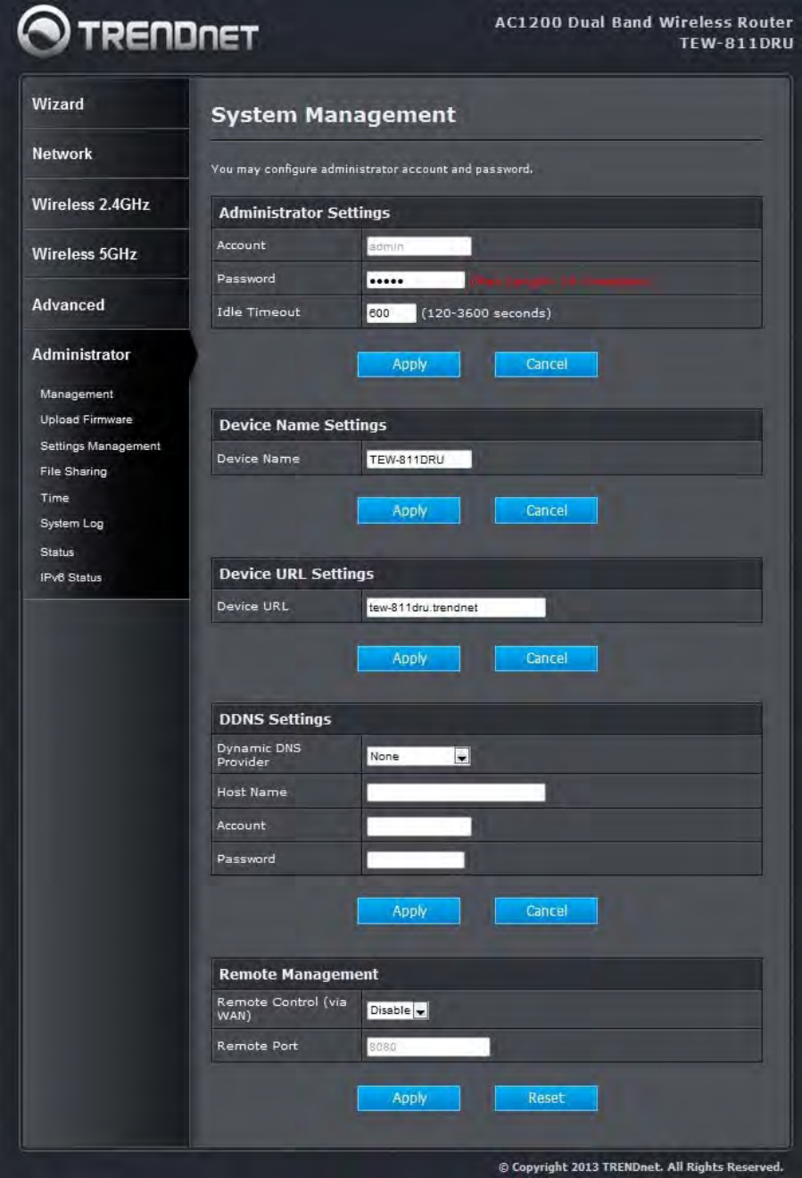Click the TEW-811DRU model text in header

736,43
